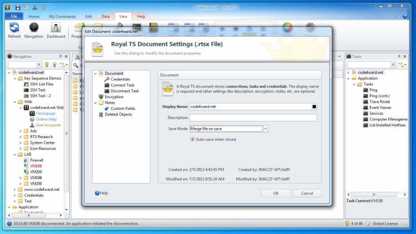Screen dimensions: 416x234
Task: Expand the Ads folder
Action: (x=21, y=131)
